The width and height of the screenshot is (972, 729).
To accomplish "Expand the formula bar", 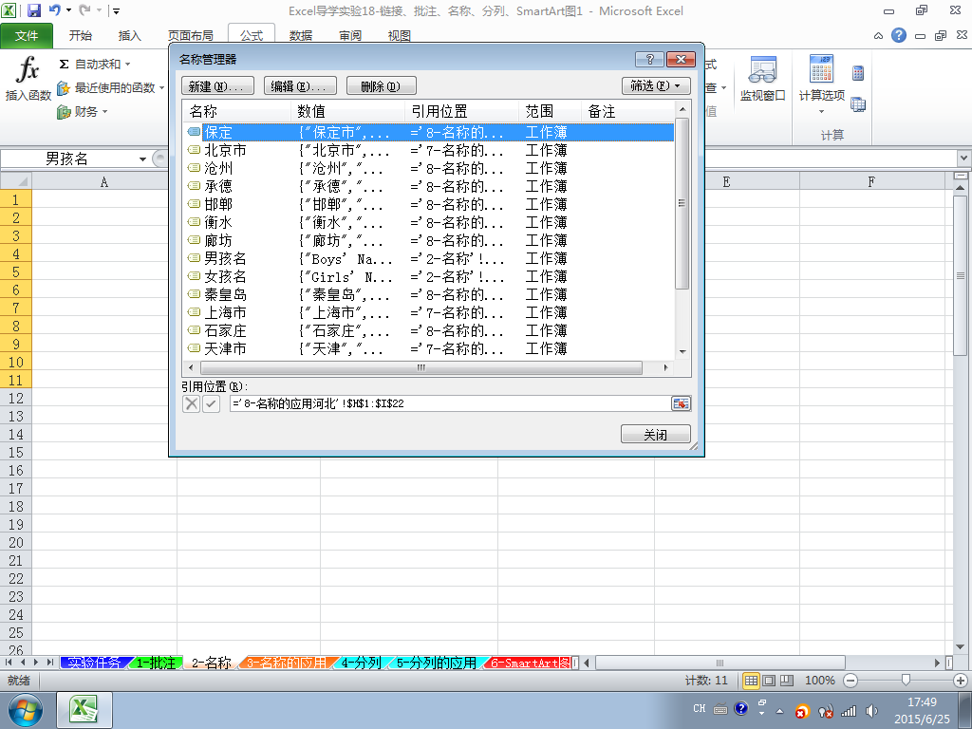I will point(964,159).
